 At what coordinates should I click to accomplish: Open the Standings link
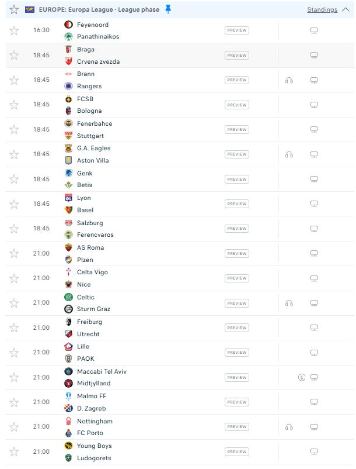(322, 9)
